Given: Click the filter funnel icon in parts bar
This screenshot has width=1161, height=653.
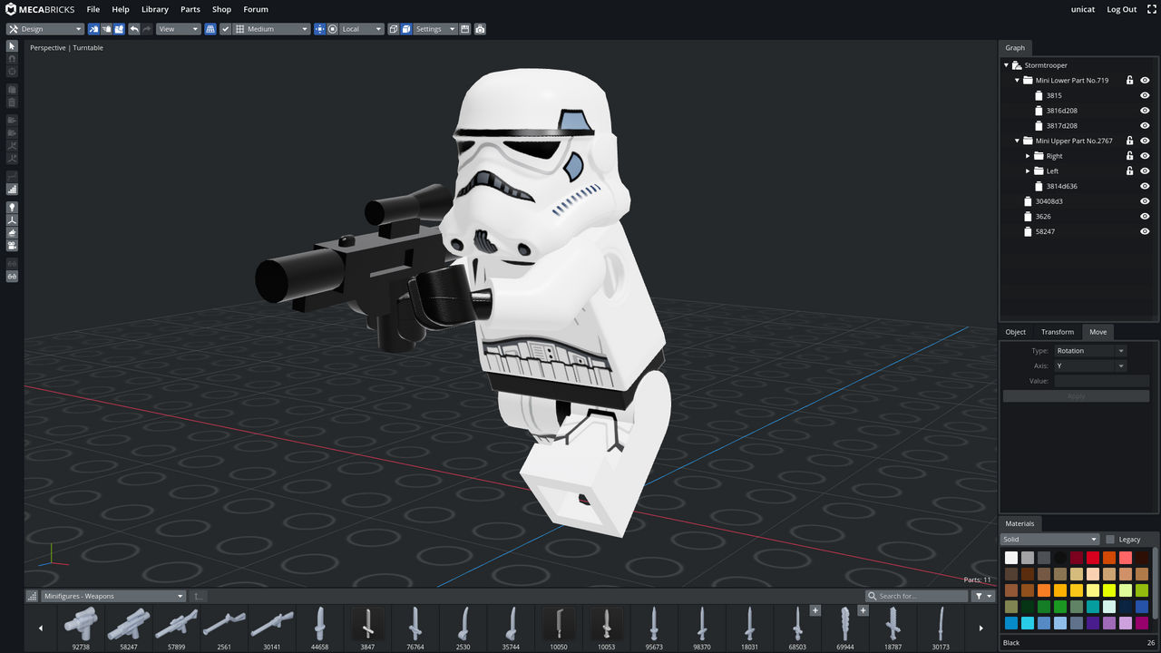Looking at the screenshot, I should click(983, 596).
